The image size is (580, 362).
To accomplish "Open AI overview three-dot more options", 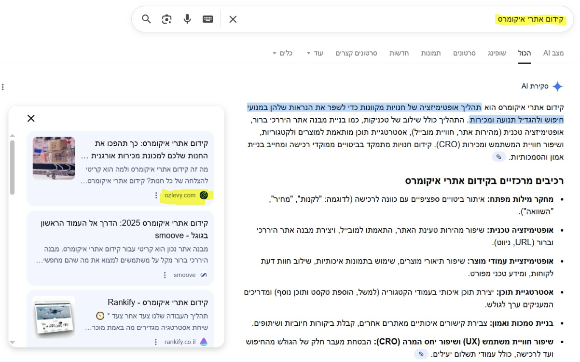I will tap(3, 87).
